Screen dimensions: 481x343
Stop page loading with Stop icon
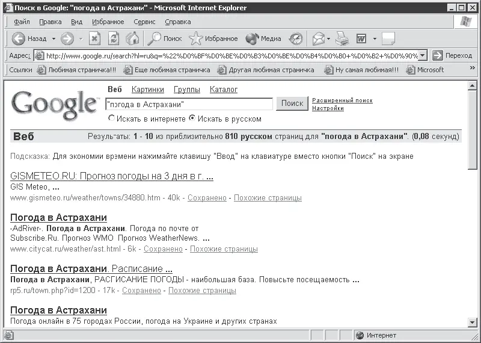(95, 39)
